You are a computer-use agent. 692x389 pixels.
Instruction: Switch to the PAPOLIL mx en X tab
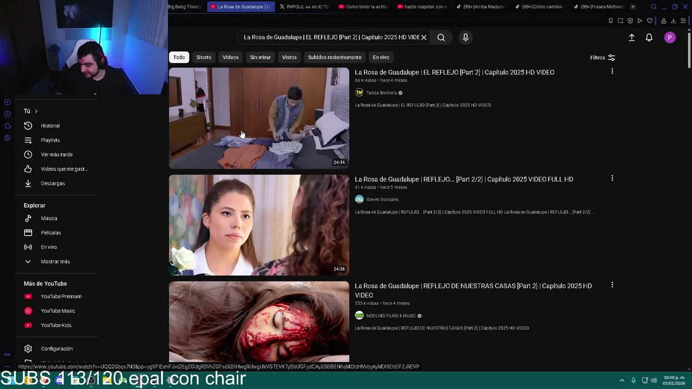pyautogui.click(x=304, y=7)
